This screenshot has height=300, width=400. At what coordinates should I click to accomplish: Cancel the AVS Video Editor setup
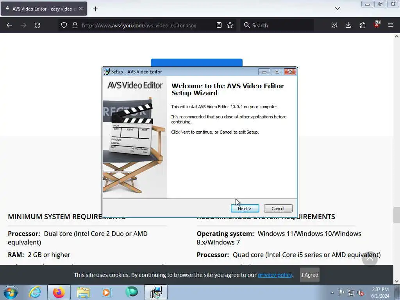[278, 209]
